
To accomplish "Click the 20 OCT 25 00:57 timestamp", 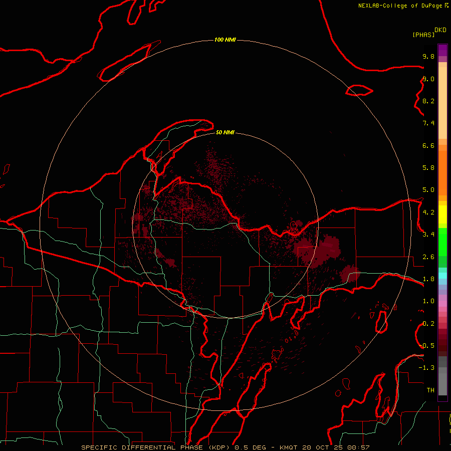I will click(335, 447).
